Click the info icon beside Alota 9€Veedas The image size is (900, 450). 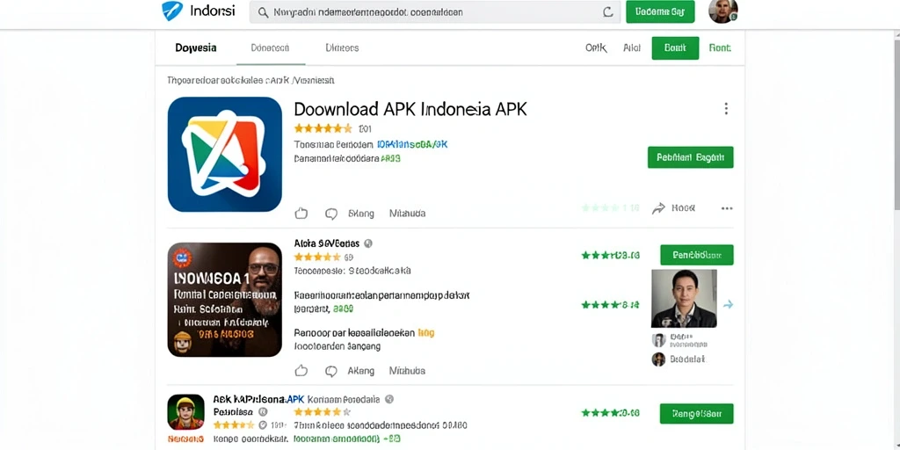pos(368,243)
